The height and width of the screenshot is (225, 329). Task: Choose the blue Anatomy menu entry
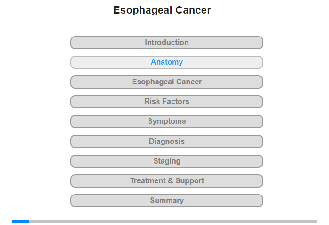point(166,62)
